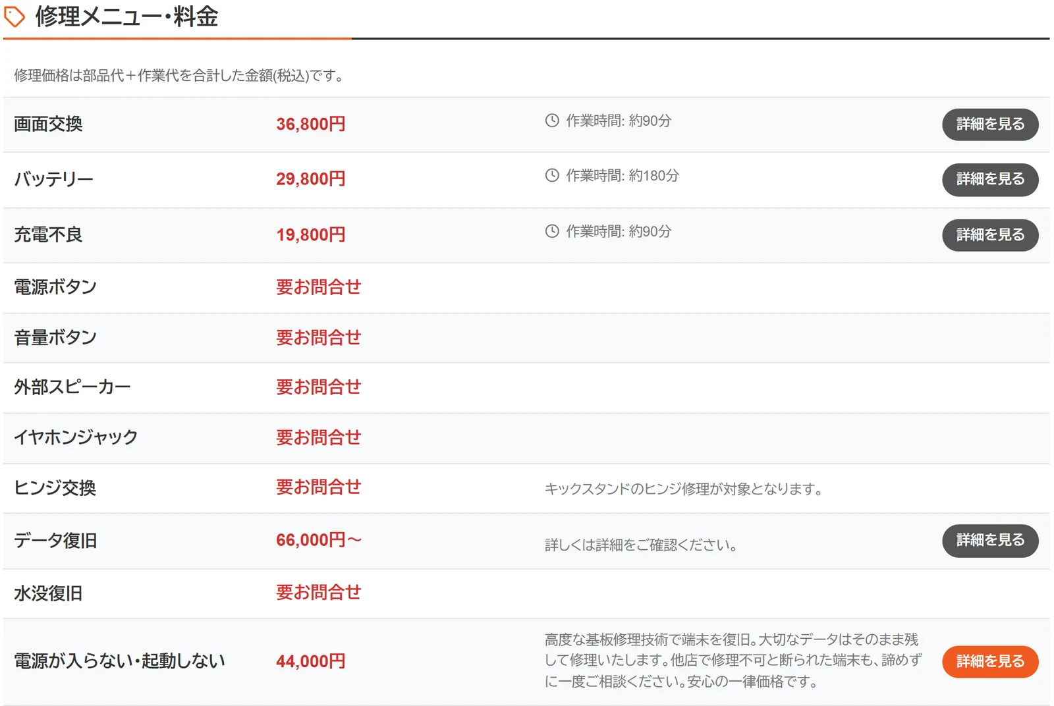The width and height of the screenshot is (1054, 706).
Task: Click the clock icon in 充電不良 row
Action: click(x=552, y=231)
